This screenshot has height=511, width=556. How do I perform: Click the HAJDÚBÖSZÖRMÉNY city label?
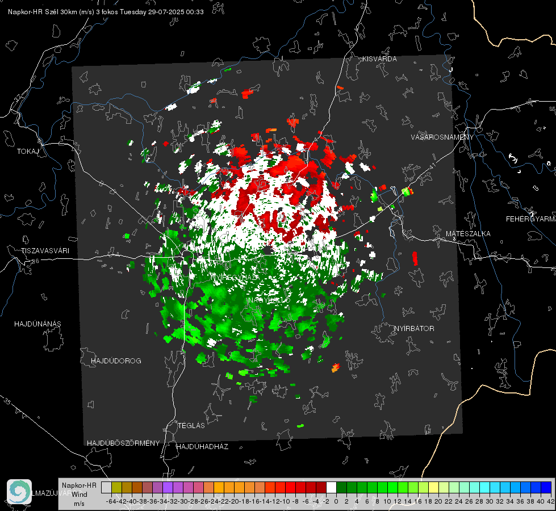tap(123, 443)
